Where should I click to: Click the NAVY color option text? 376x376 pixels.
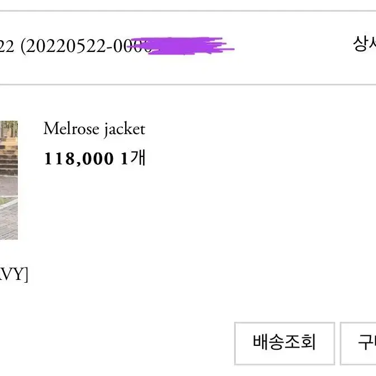13,274
